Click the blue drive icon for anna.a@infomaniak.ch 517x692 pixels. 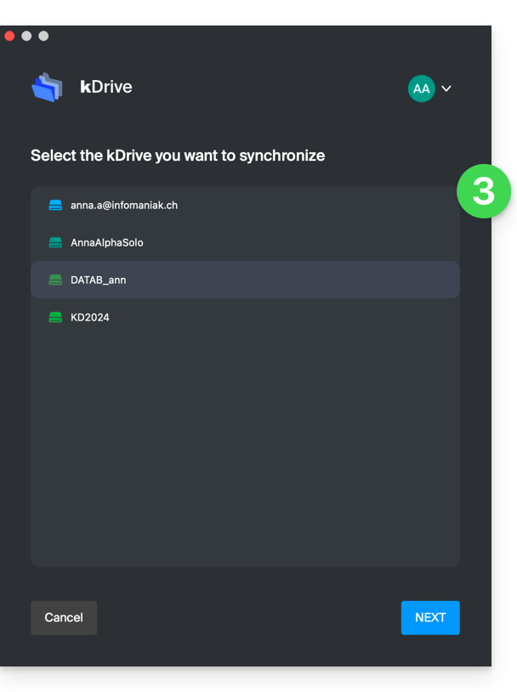point(55,205)
